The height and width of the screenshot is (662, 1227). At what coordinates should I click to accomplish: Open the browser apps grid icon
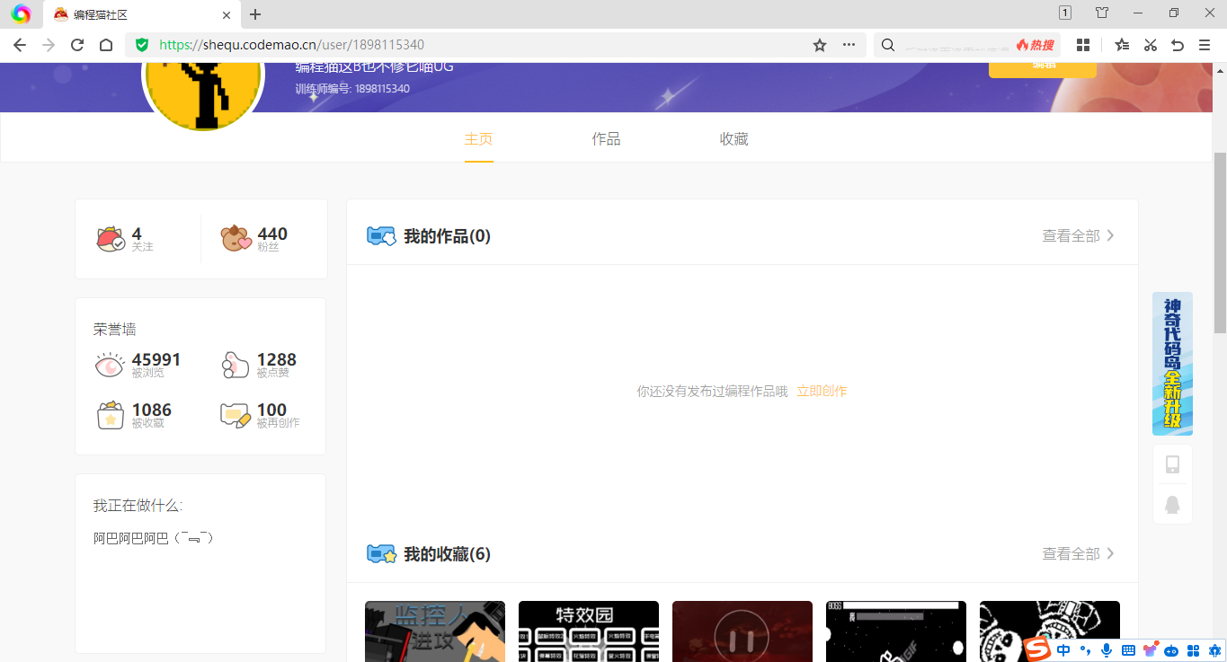[1083, 45]
